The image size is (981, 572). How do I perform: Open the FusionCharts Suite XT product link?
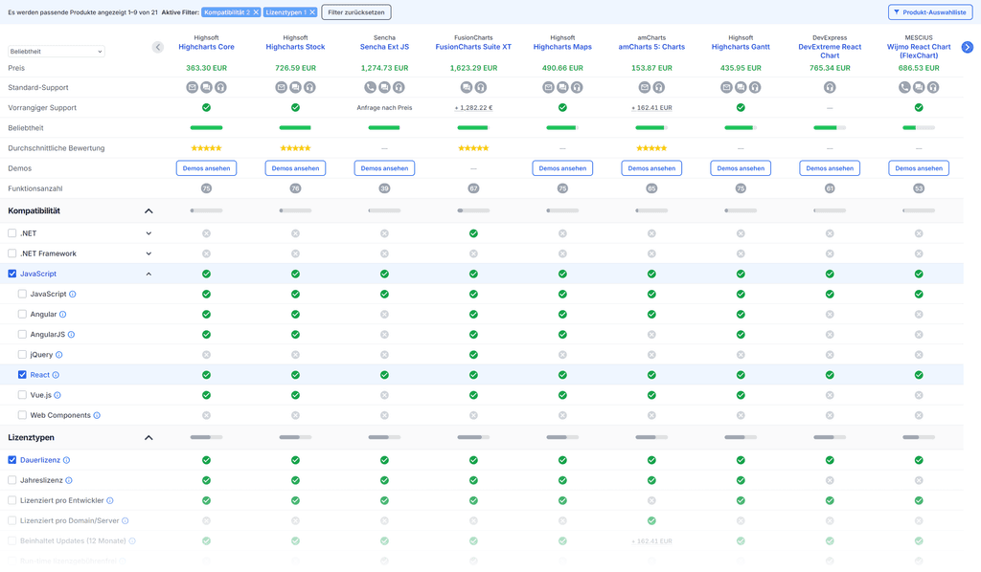click(x=473, y=47)
